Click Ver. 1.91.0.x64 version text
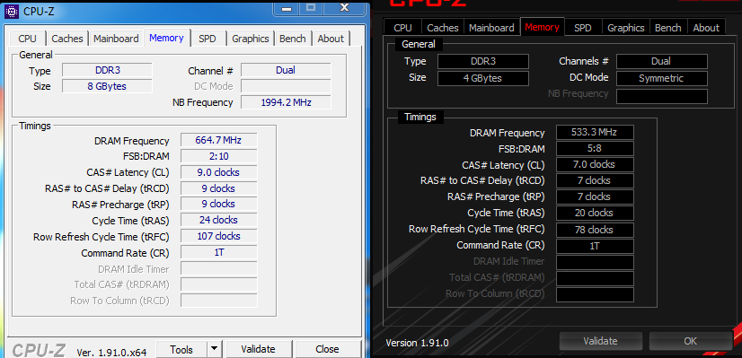The height and width of the screenshot is (358, 742). coord(111,353)
